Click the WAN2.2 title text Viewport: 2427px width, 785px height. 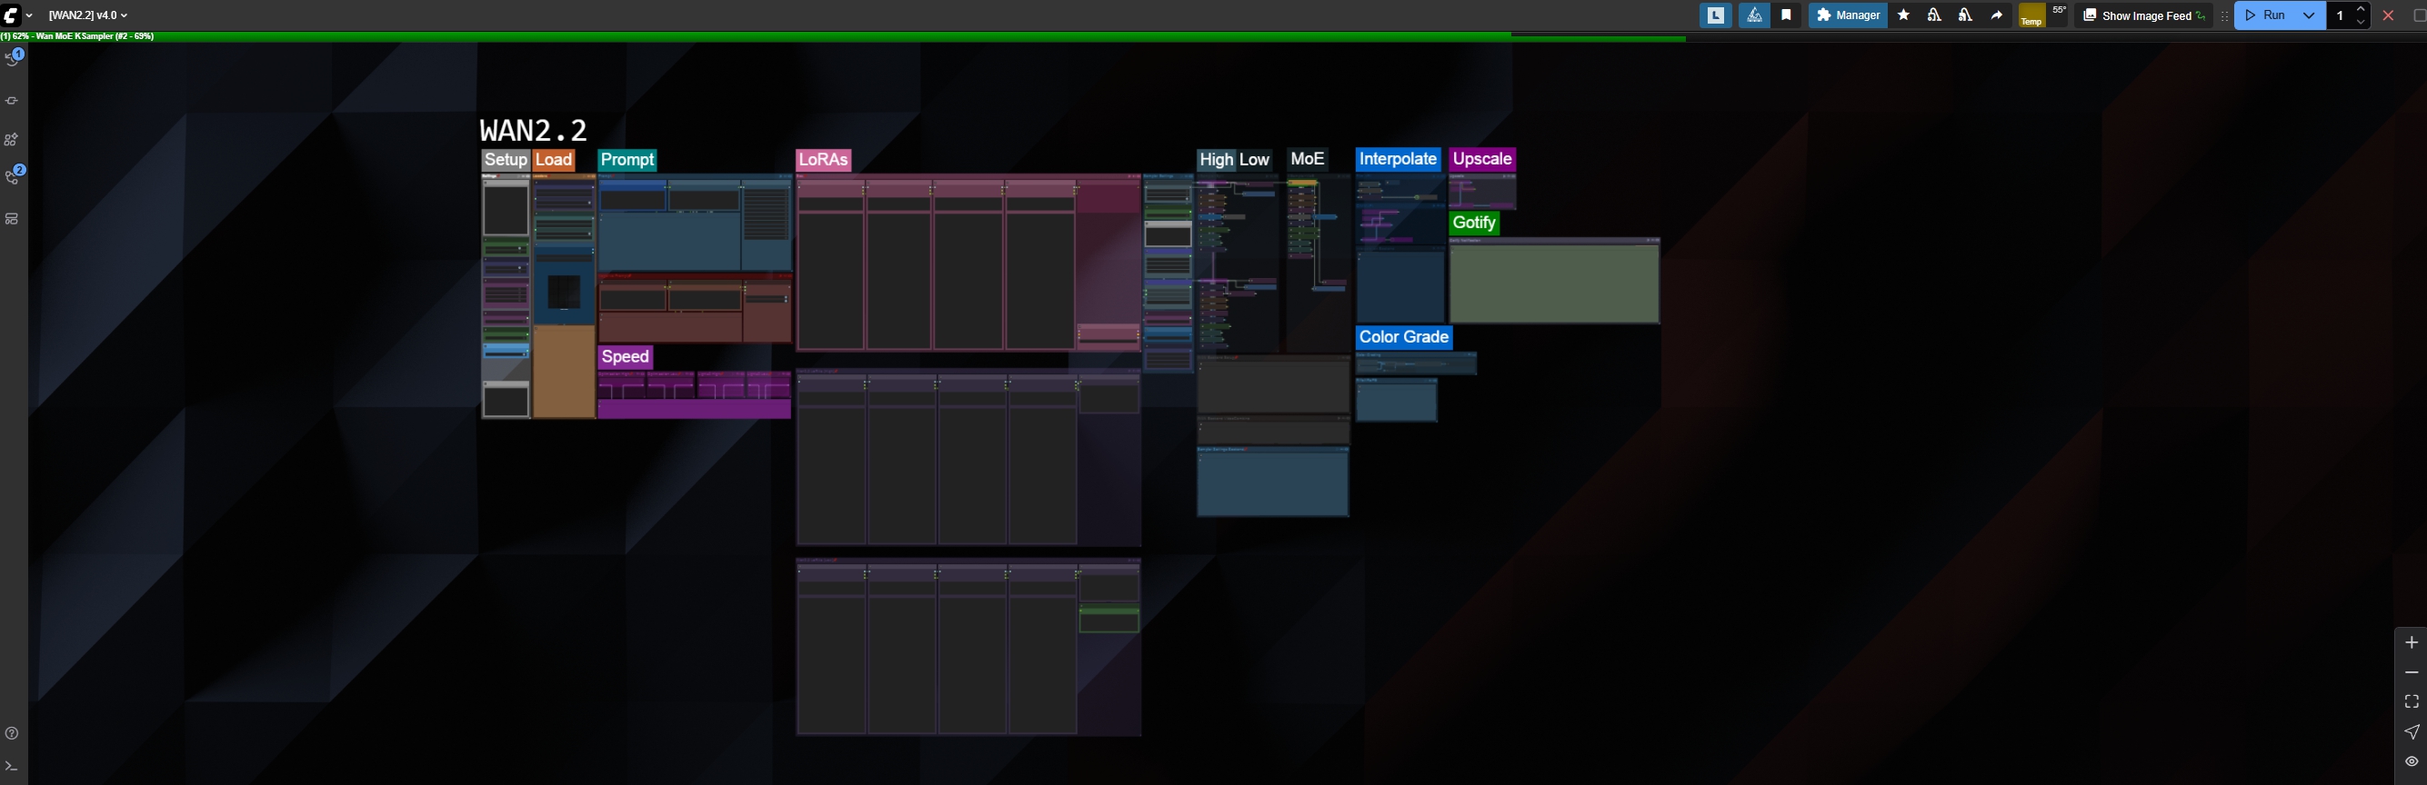pos(533,130)
